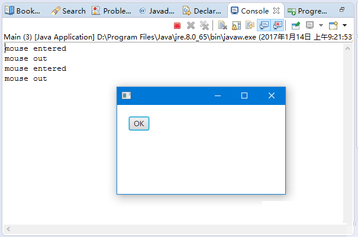Toggle Show Console When Standard Error Changes
Viewport: 358px width, 237px height.
pyautogui.click(x=277, y=25)
